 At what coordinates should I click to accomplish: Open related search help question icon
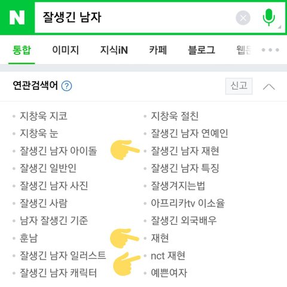66,86
